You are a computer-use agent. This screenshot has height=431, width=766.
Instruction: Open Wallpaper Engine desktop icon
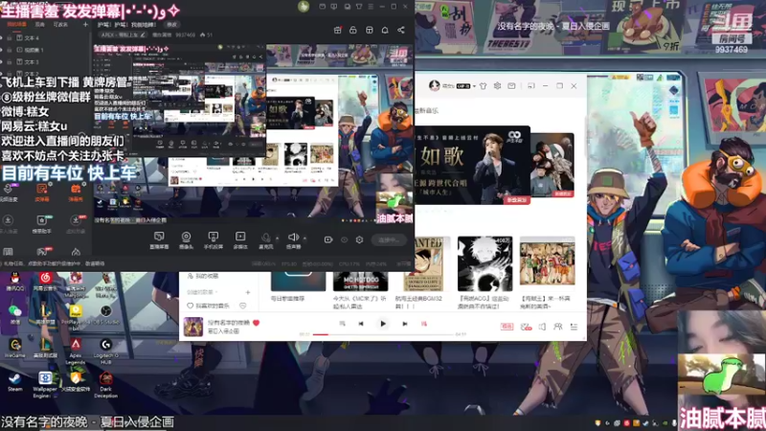45,385
